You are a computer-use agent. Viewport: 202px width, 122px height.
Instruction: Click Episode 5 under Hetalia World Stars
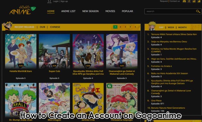point(21,78)
